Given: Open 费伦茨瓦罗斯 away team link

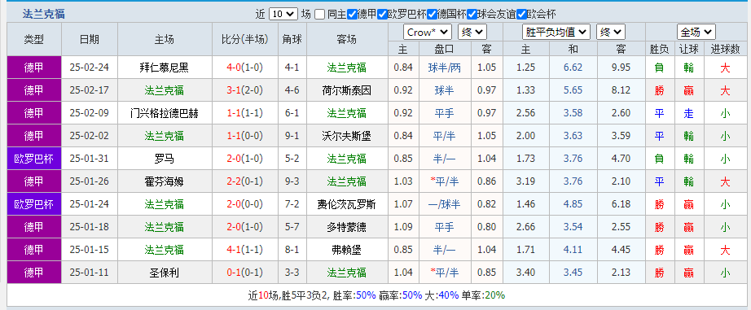Looking at the screenshot, I should coord(347,204).
